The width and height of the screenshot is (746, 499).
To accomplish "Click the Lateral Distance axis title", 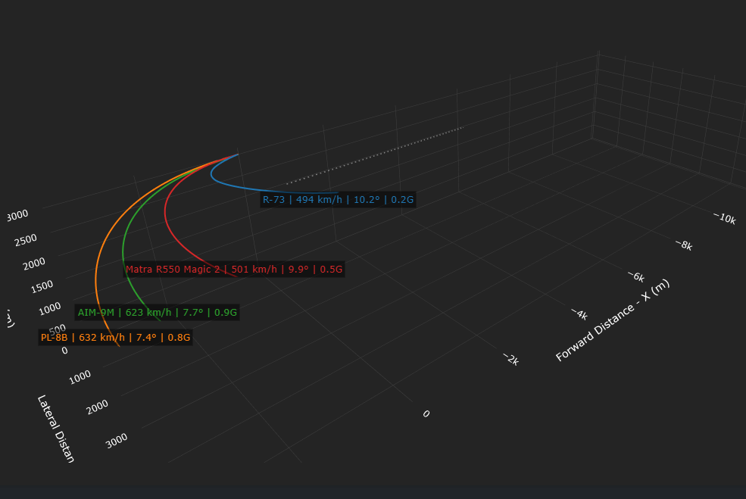I will [x=56, y=429].
